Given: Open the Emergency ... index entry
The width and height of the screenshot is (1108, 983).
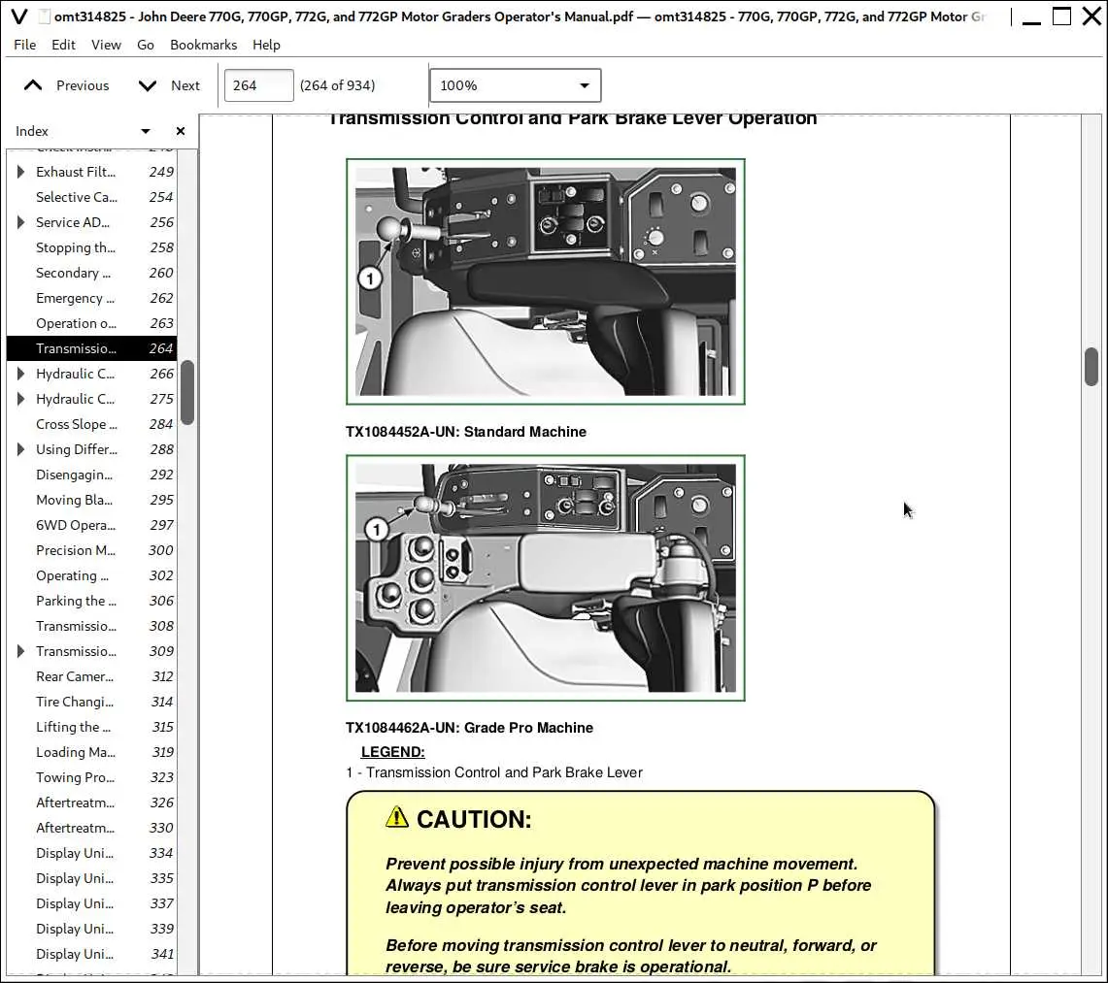Looking at the screenshot, I should point(92,298).
